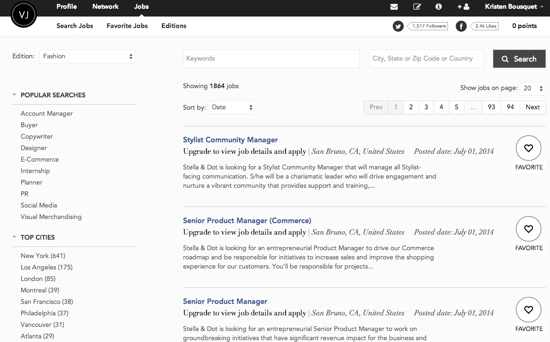
Task: Click the Facebook likes icon
Action: coord(461,26)
